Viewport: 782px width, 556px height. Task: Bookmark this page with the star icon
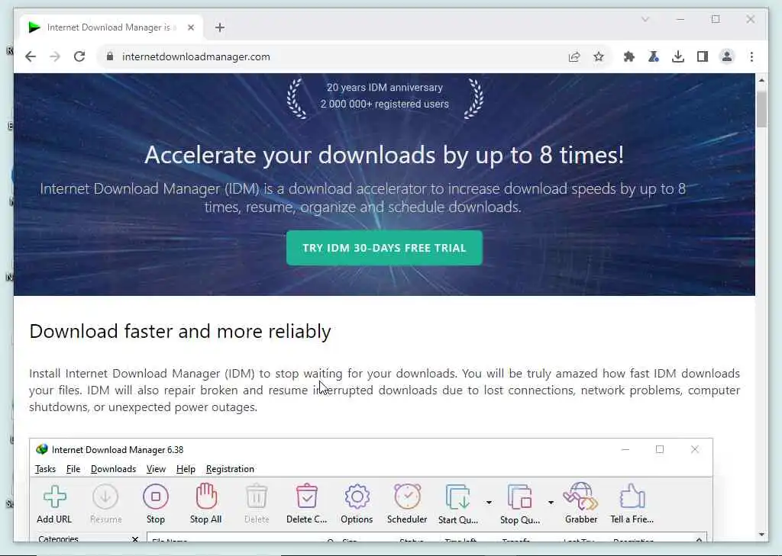[x=599, y=56]
